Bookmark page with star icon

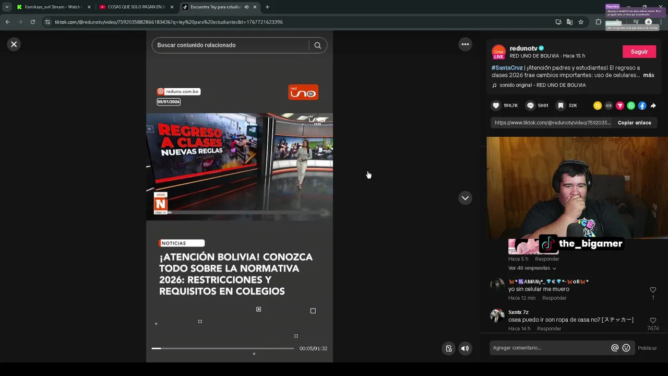click(x=581, y=22)
